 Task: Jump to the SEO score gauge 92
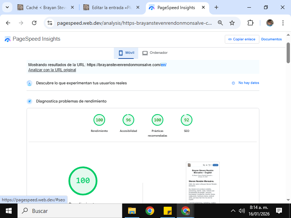pos(187,120)
